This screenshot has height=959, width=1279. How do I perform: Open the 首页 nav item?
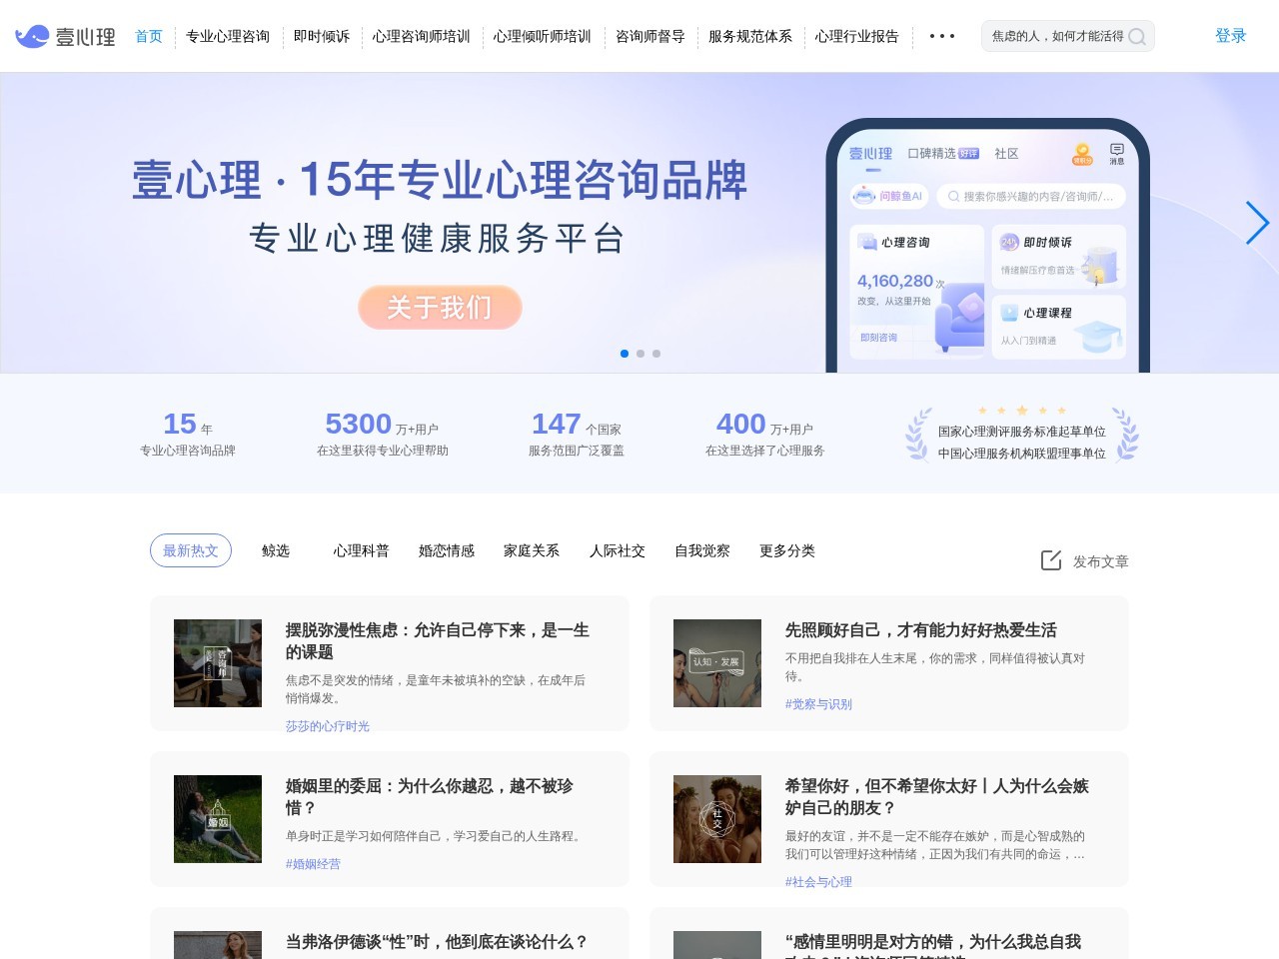(149, 36)
